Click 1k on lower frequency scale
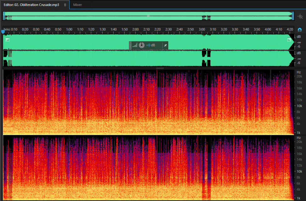306x201 pixels. click(x=298, y=198)
